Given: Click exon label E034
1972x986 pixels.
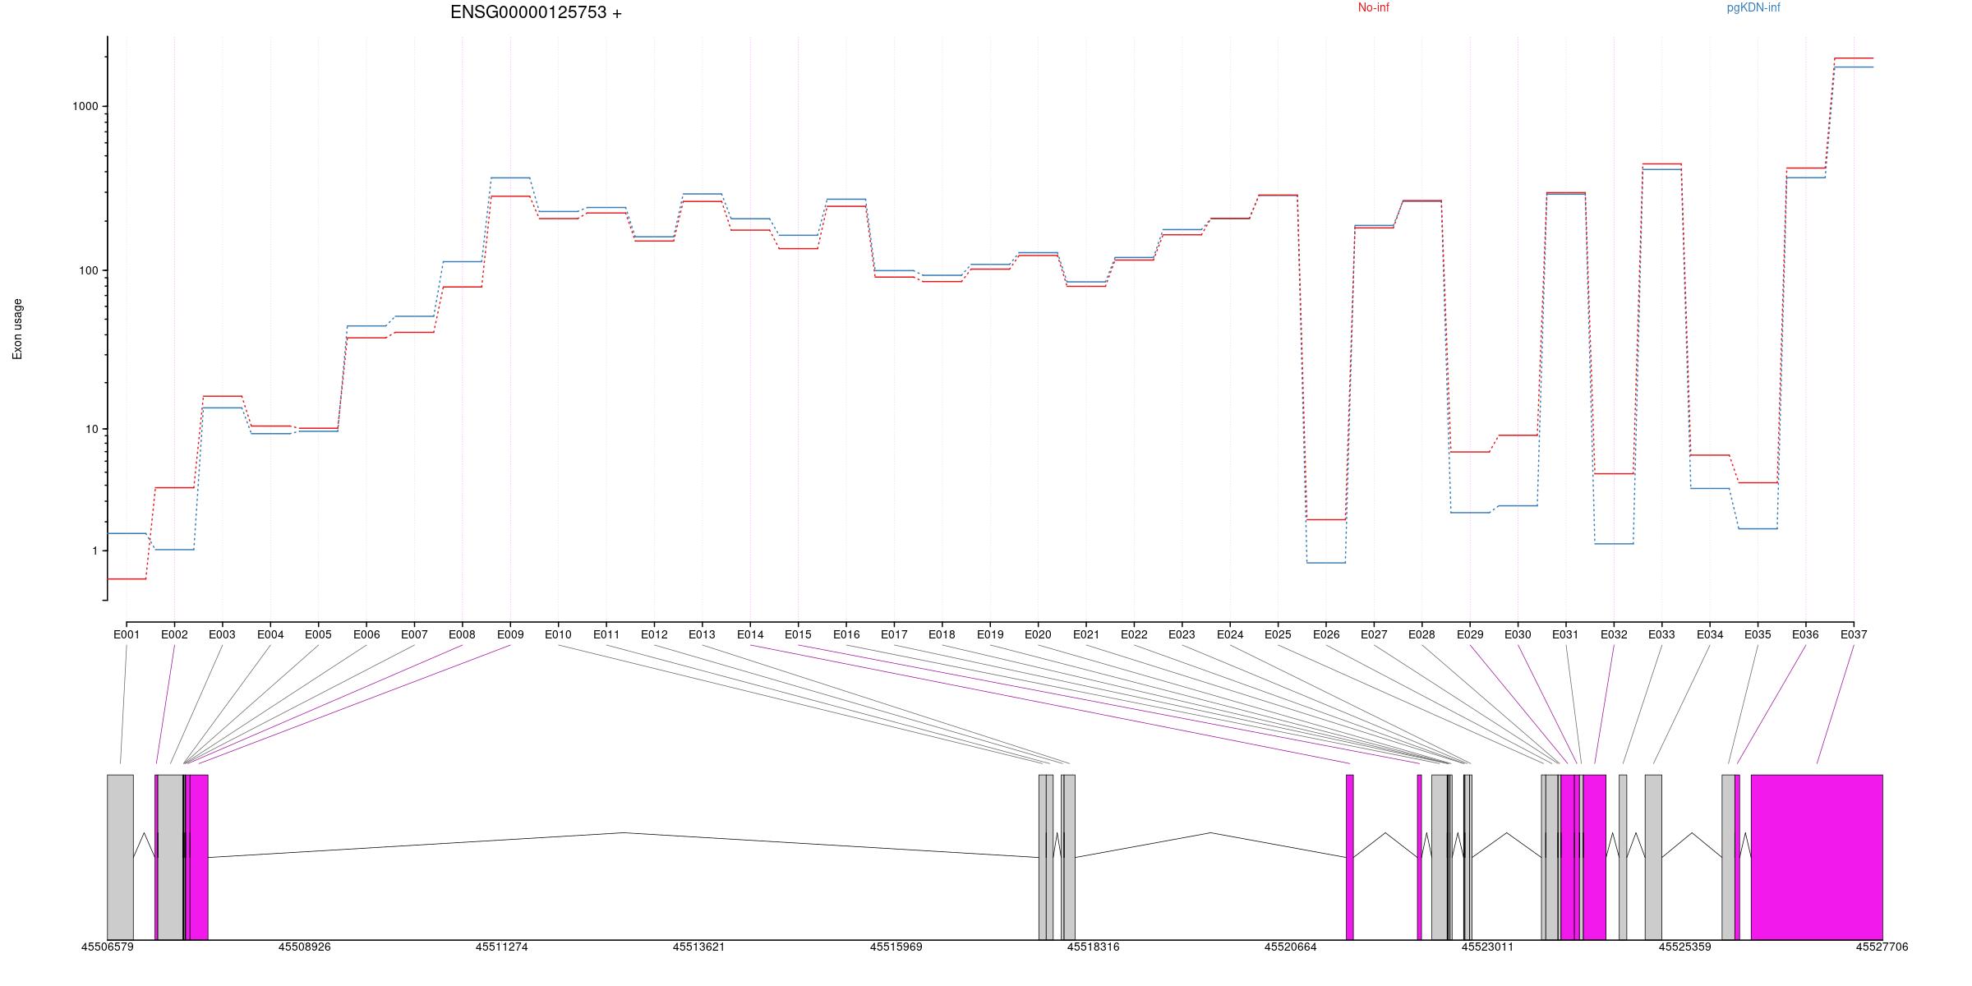Looking at the screenshot, I should (x=1710, y=634).
